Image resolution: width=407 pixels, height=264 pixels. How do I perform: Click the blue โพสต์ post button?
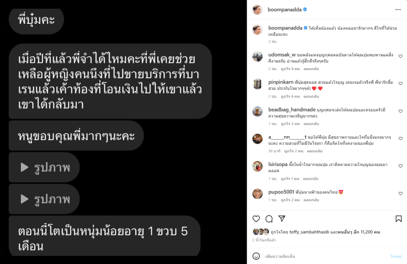tap(396, 256)
